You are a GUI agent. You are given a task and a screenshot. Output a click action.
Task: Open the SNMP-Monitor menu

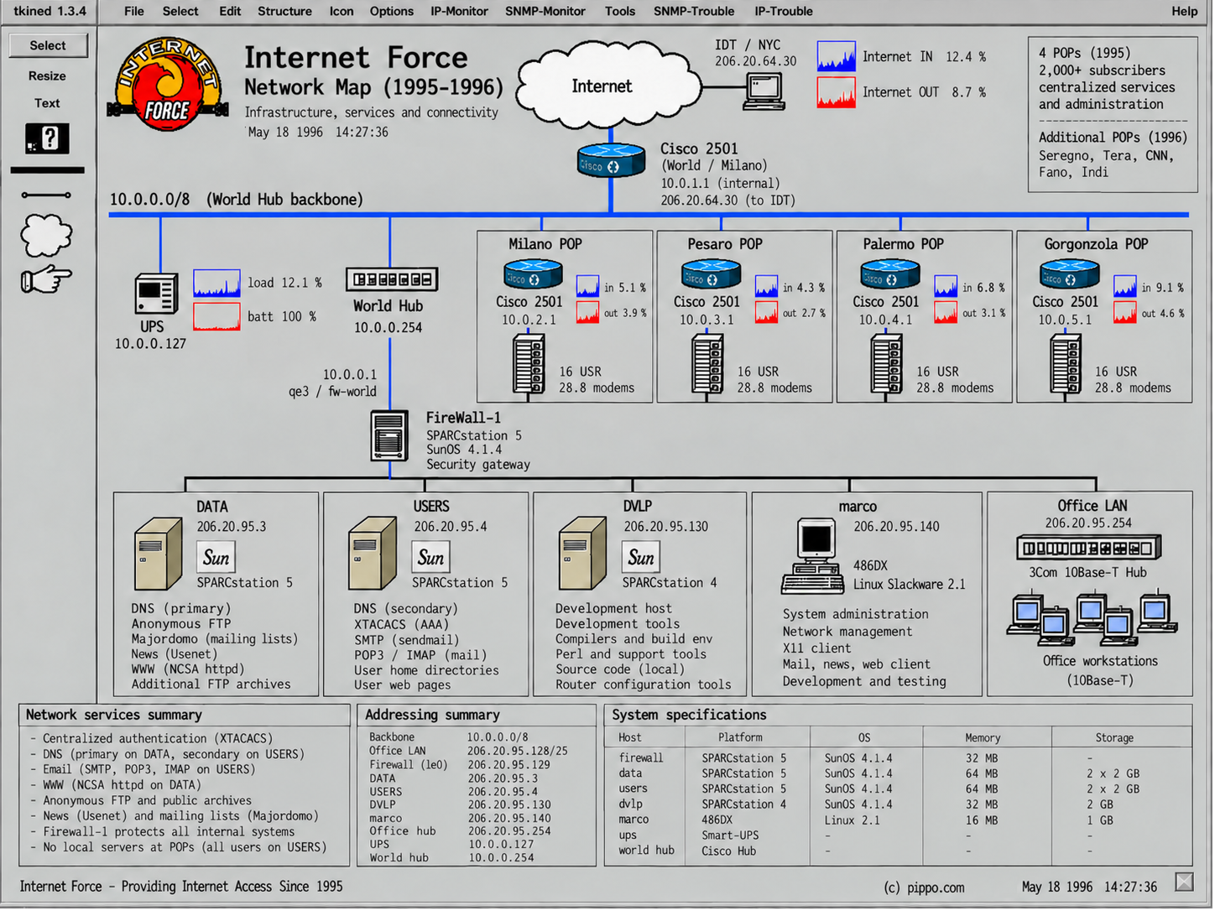point(545,12)
